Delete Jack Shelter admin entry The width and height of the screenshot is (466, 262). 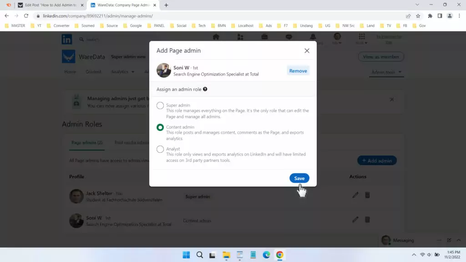[x=367, y=195]
